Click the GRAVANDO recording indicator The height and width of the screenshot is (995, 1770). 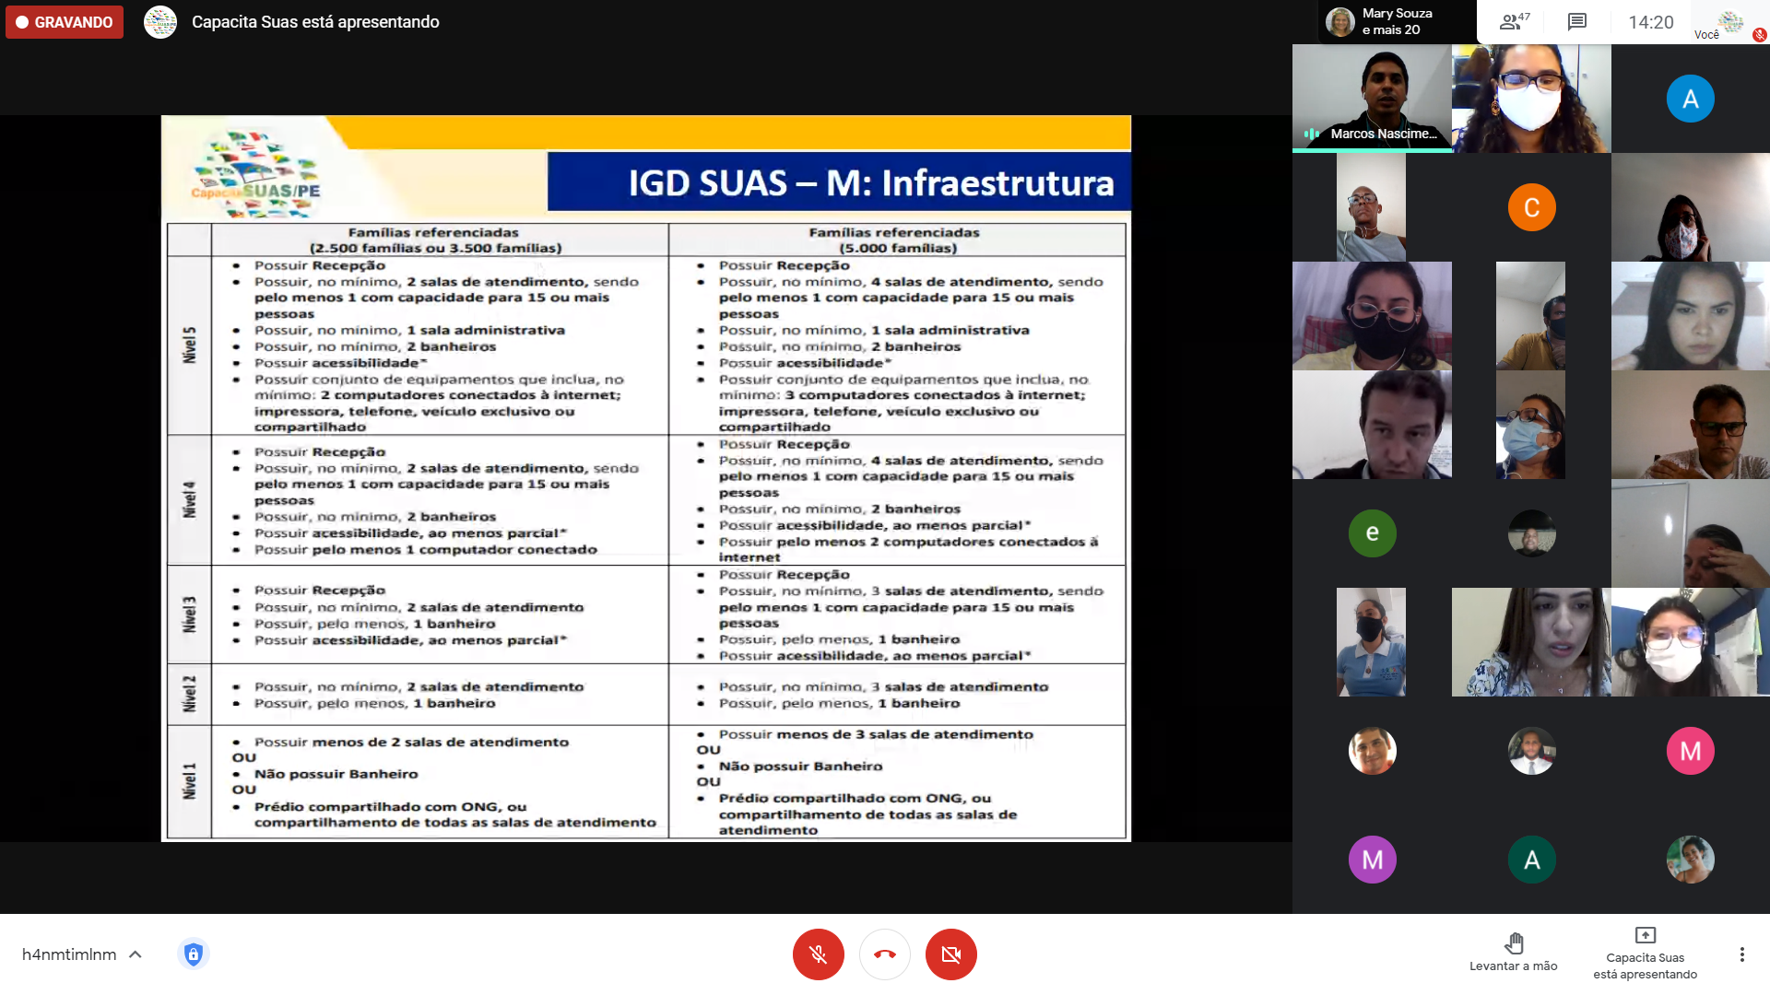(x=65, y=22)
